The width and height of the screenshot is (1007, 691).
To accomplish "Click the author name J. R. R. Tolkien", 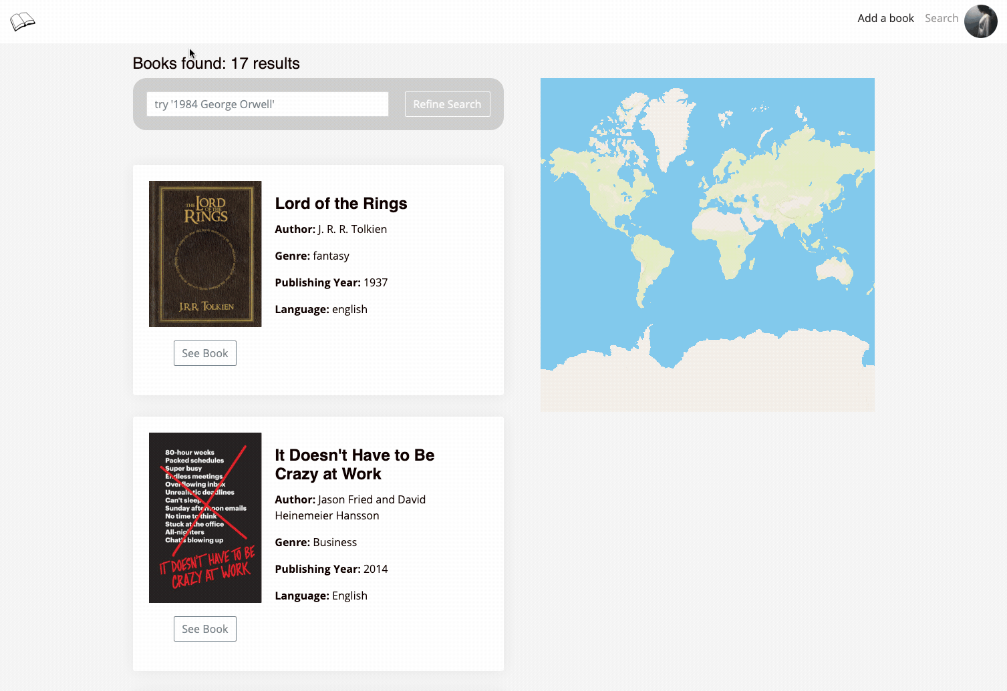I will pyautogui.click(x=352, y=228).
